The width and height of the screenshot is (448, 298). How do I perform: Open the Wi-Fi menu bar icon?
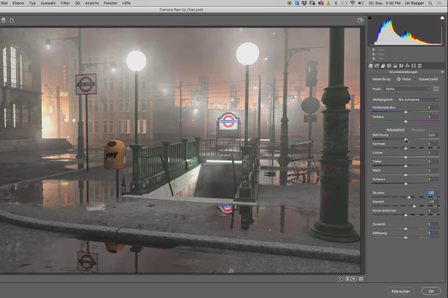pyautogui.click(x=352, y=3)
